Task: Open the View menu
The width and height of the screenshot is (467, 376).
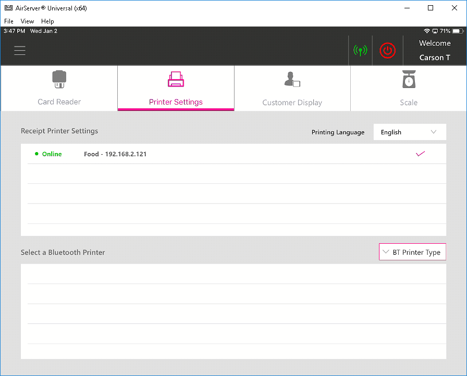Action: tap(27, 21)
